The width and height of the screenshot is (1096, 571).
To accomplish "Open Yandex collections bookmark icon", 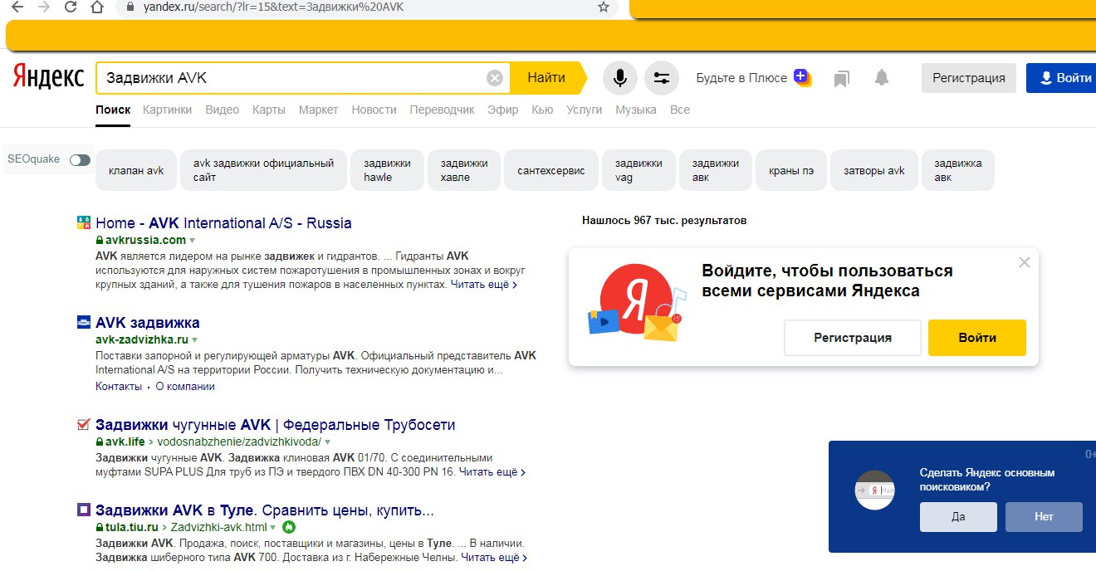I will [x=841, y=79].
